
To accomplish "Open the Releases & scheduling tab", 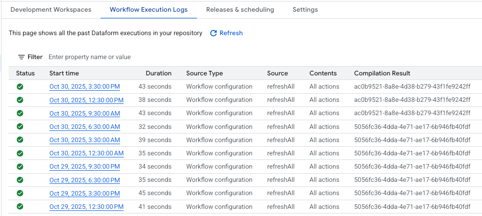I will pyautogui.click(x=240, y=10).
